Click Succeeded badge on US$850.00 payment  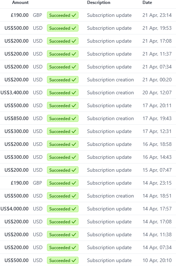(x=63, y=118)
